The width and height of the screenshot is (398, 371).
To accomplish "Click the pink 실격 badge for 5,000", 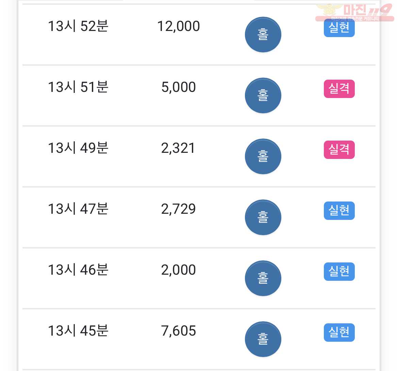I will [339, 88].
